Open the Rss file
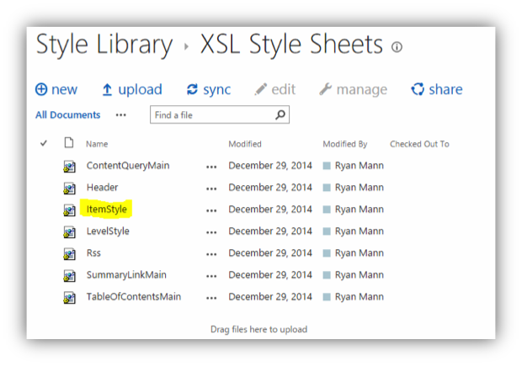 pyautogui.click(x=93, y=253)
